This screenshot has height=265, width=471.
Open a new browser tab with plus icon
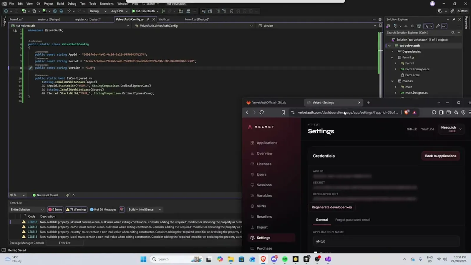pos(368,102)
